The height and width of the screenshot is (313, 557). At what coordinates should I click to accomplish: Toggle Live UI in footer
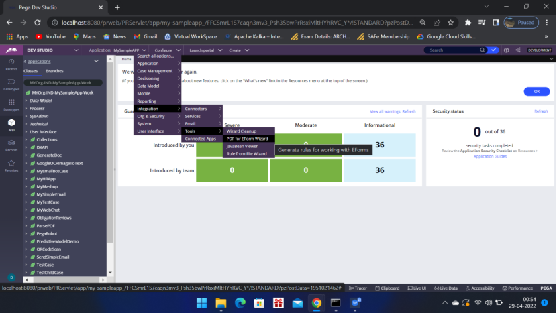click(417, 288)
